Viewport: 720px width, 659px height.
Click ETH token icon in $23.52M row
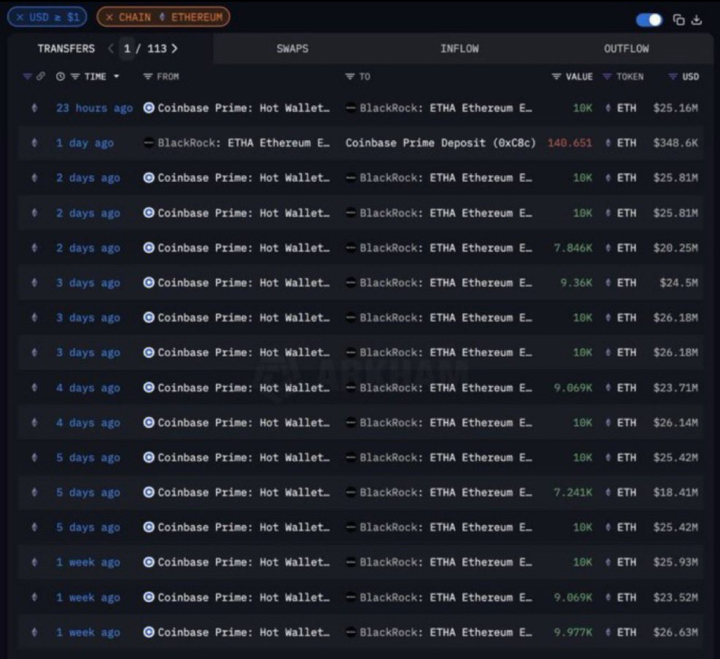point(608,597)
